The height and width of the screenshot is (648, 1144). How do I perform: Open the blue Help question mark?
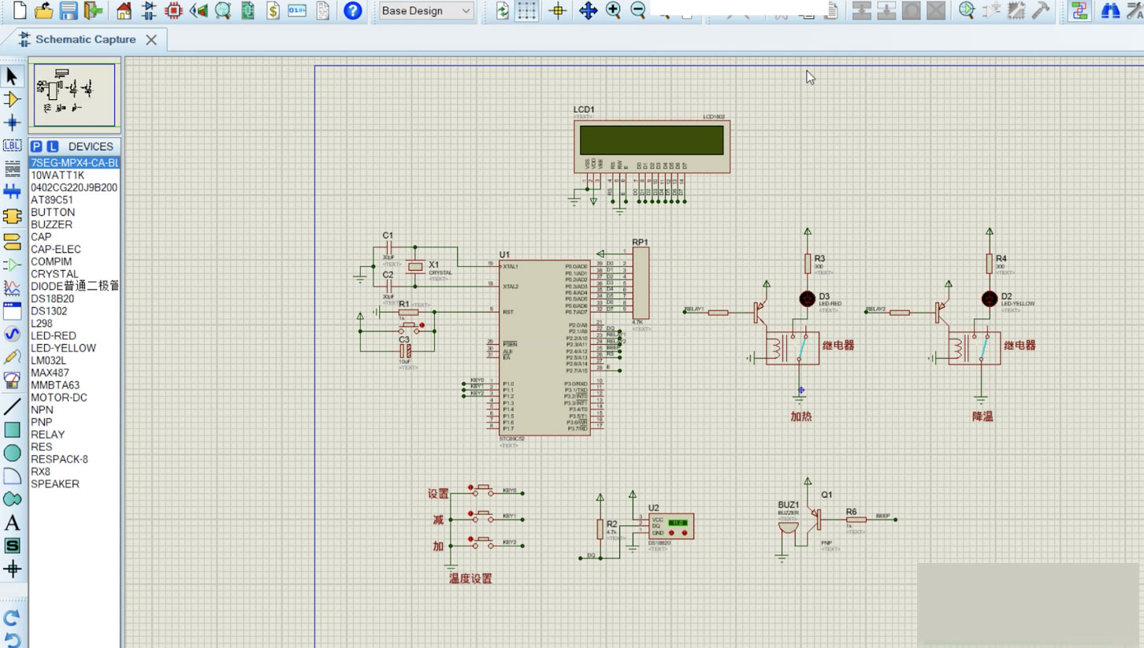click(353, 10)
